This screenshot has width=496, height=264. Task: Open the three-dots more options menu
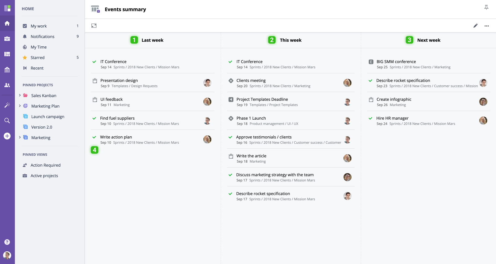pos(487,26)
